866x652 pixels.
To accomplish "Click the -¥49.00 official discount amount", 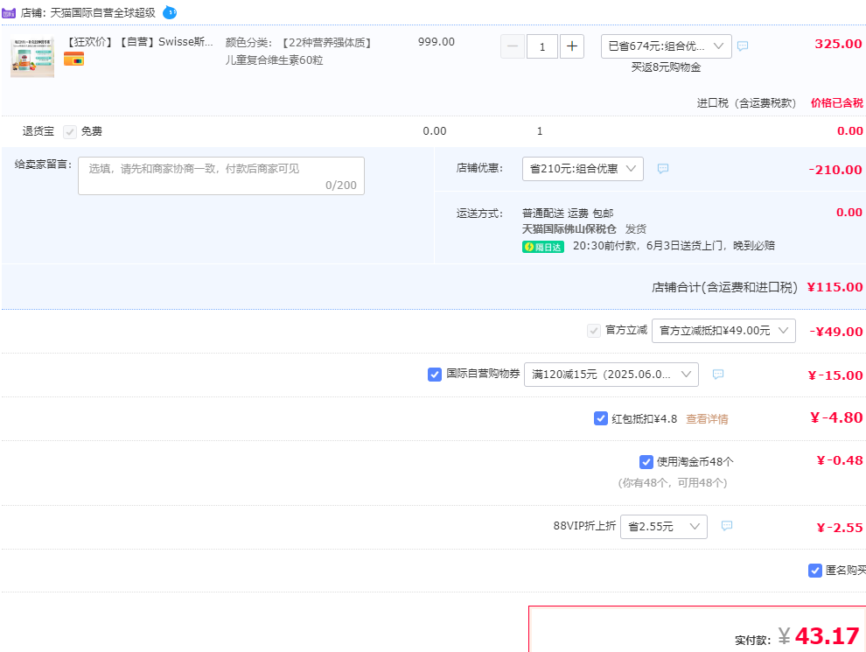I will [835, 332].
